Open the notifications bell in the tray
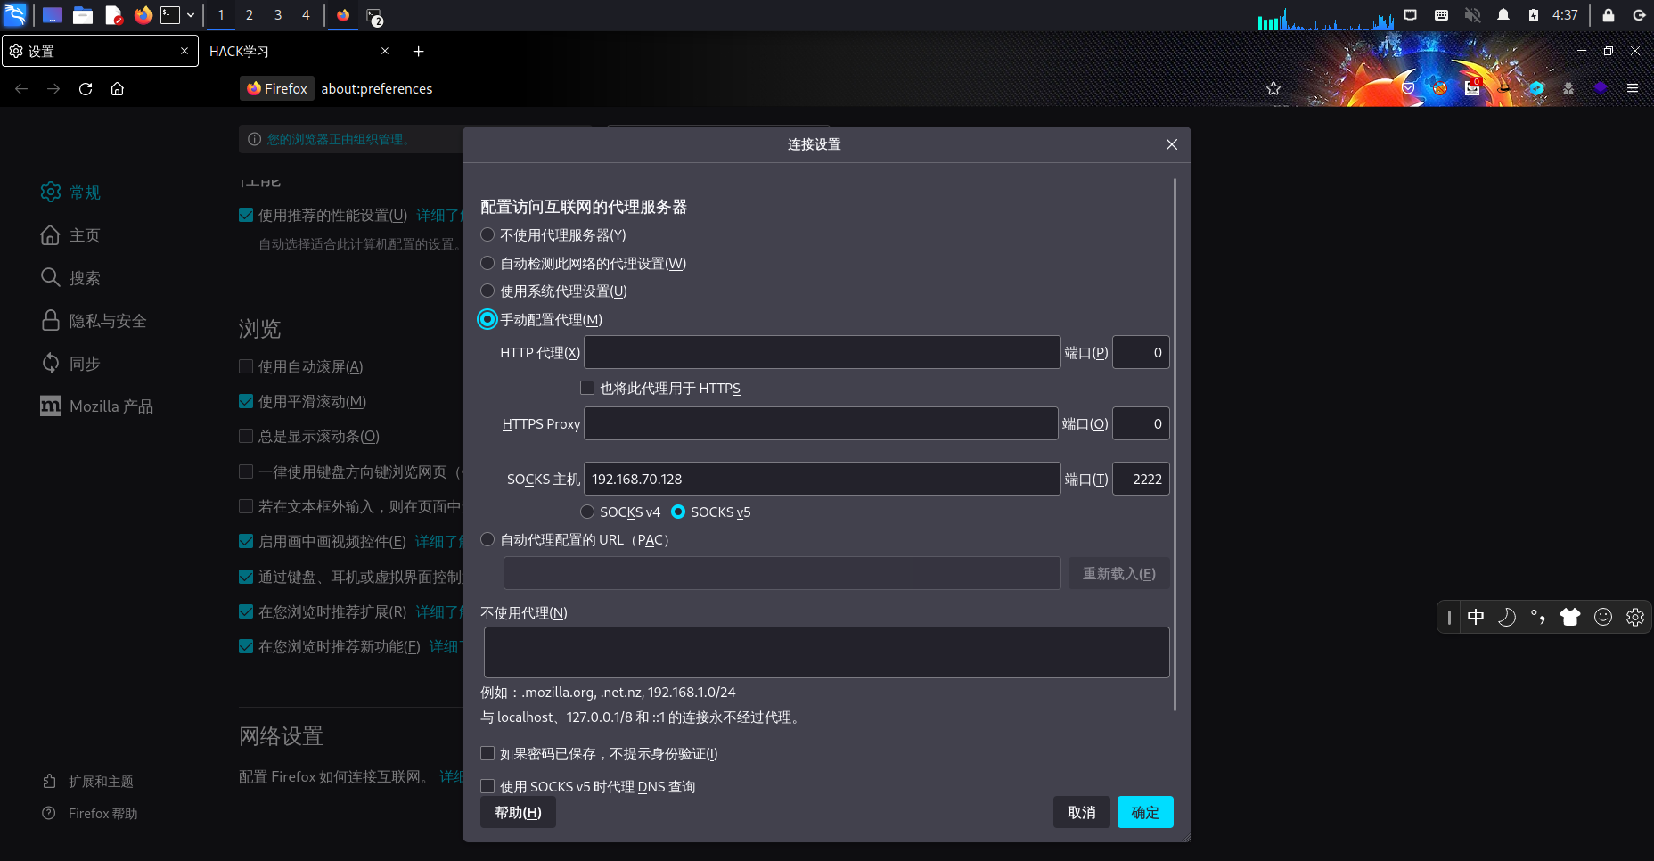Viewport: 1654px width, 861px height. pos(1503,15)
